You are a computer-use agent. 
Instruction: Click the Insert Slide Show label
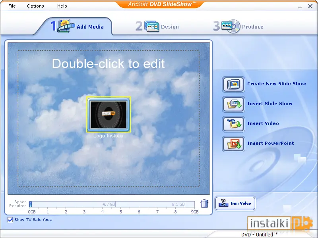coord(270,104)
